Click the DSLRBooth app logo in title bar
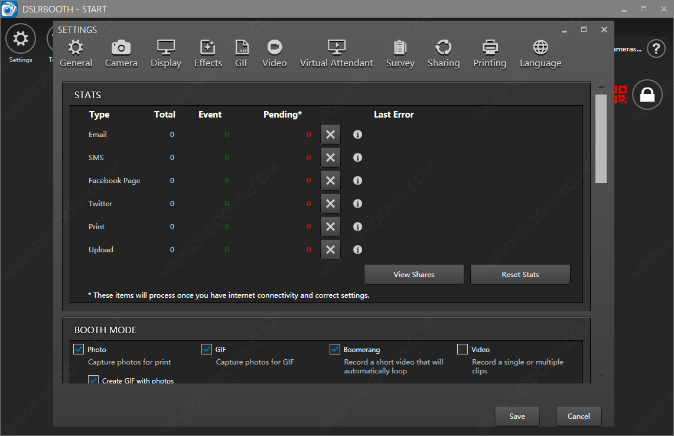The width and height of the screenshot is (674, 436). (9, 9)
